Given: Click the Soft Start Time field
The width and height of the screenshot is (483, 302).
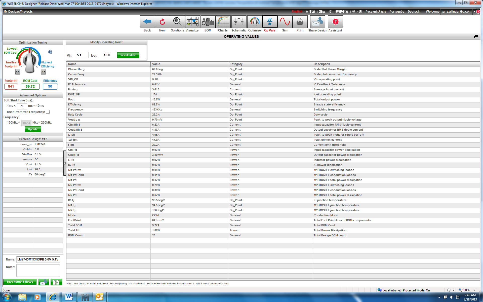Looking at the screenshot, I should [x=22, y=106].
